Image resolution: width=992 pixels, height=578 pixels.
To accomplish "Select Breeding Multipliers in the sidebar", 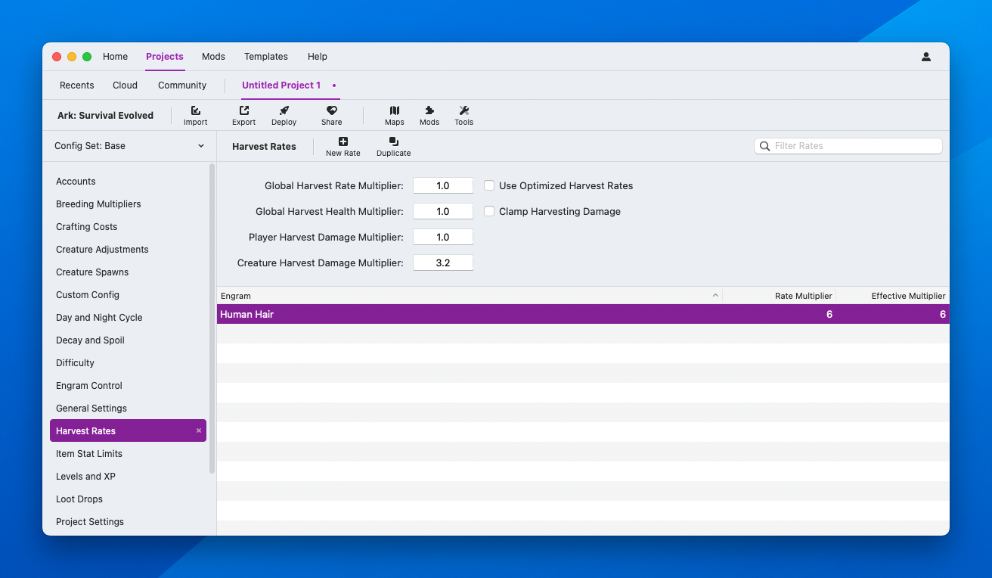I will [x=128, y=204].
